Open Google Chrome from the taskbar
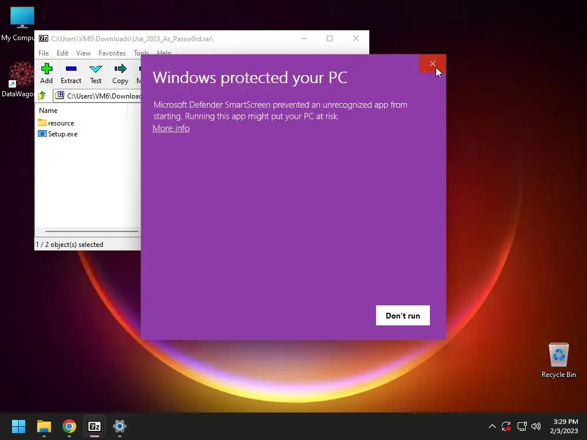The image size is (587, 440). click(69, 426)
